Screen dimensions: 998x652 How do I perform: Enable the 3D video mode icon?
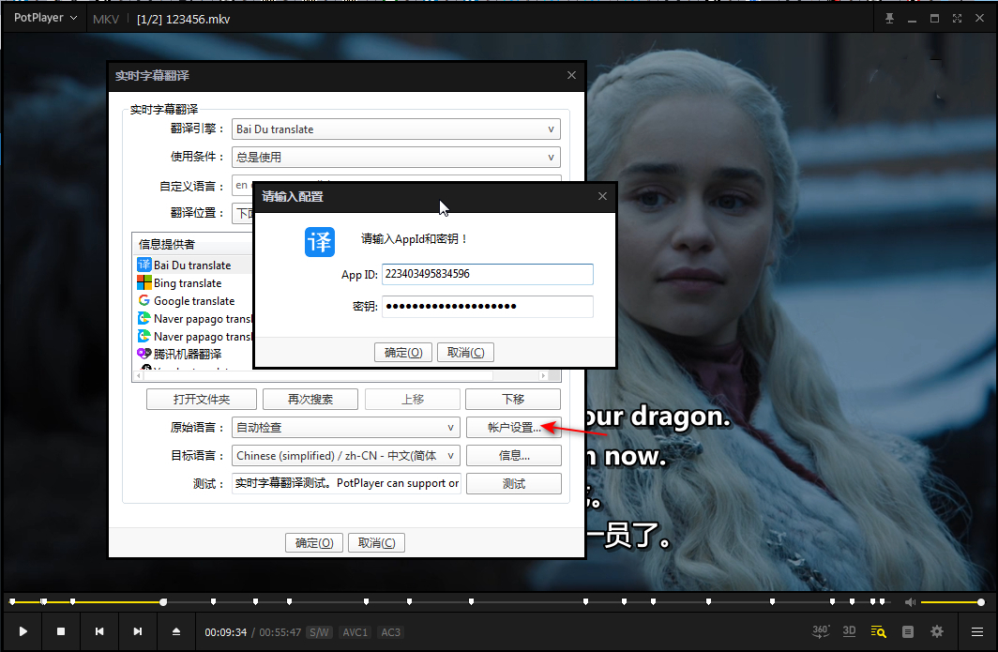tap(849, 631)
